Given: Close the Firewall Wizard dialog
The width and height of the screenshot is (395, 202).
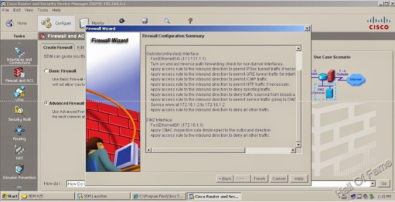Looking at the screenshot, I should pyautogui.click(x=307, y=29).
